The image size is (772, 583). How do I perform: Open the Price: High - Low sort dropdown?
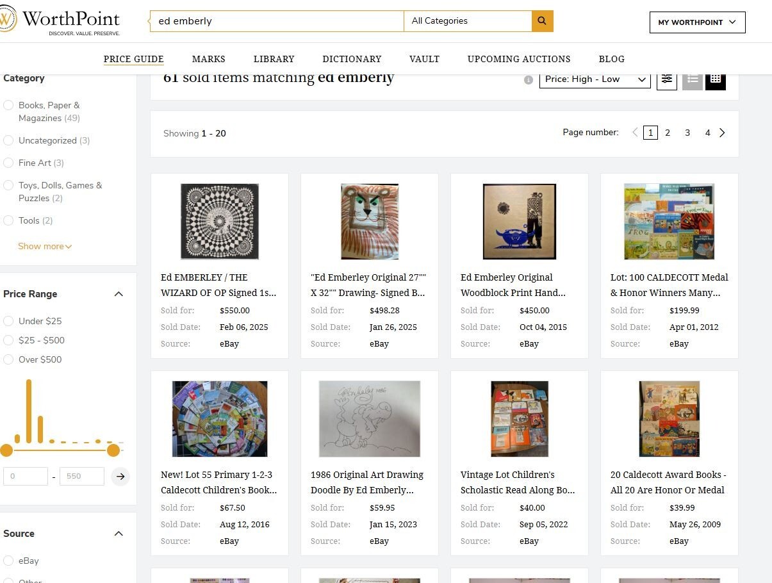(x=595, y=79)
